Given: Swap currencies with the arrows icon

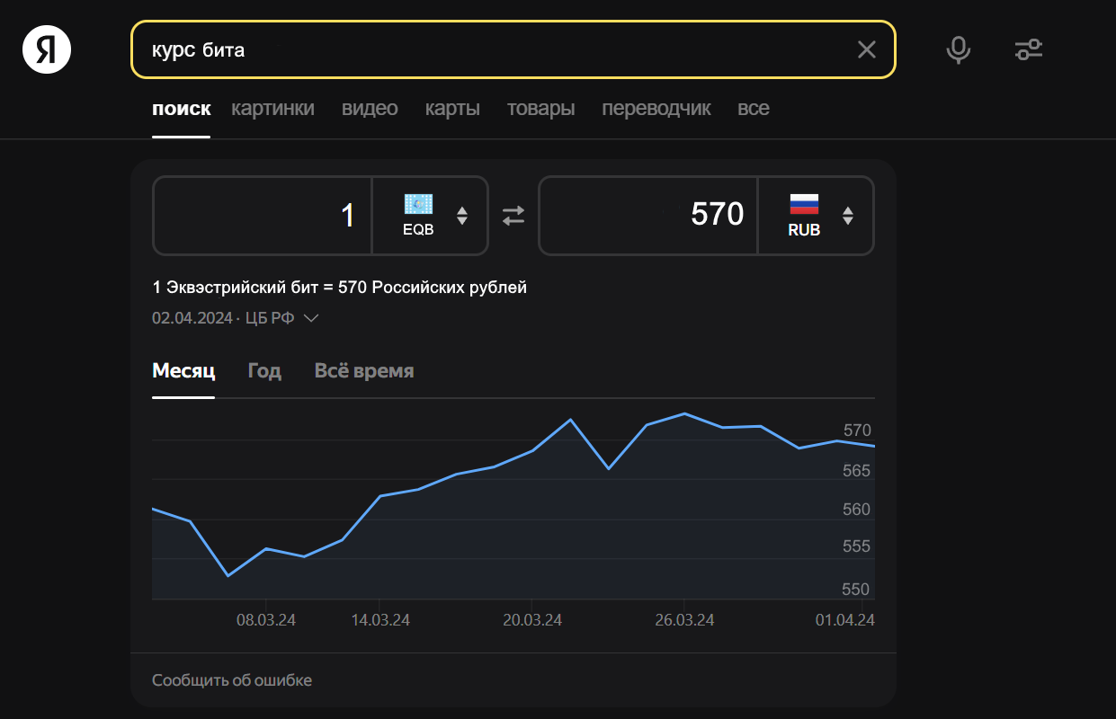Looking at the screenshot, I should (x=513, y=216).
